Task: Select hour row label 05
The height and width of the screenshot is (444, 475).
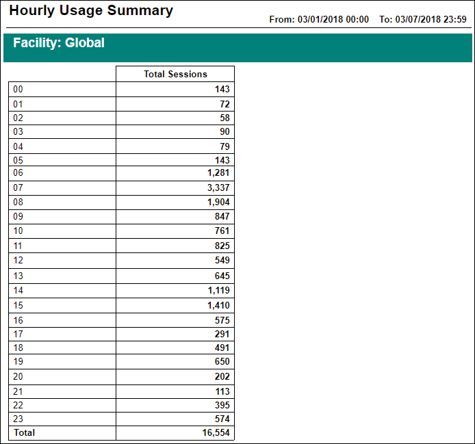Action: tap(18, 160)
